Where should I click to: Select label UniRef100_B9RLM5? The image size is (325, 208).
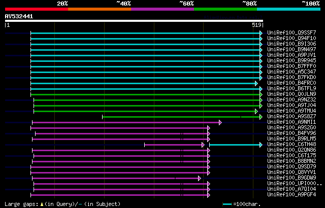click(291, 139)
